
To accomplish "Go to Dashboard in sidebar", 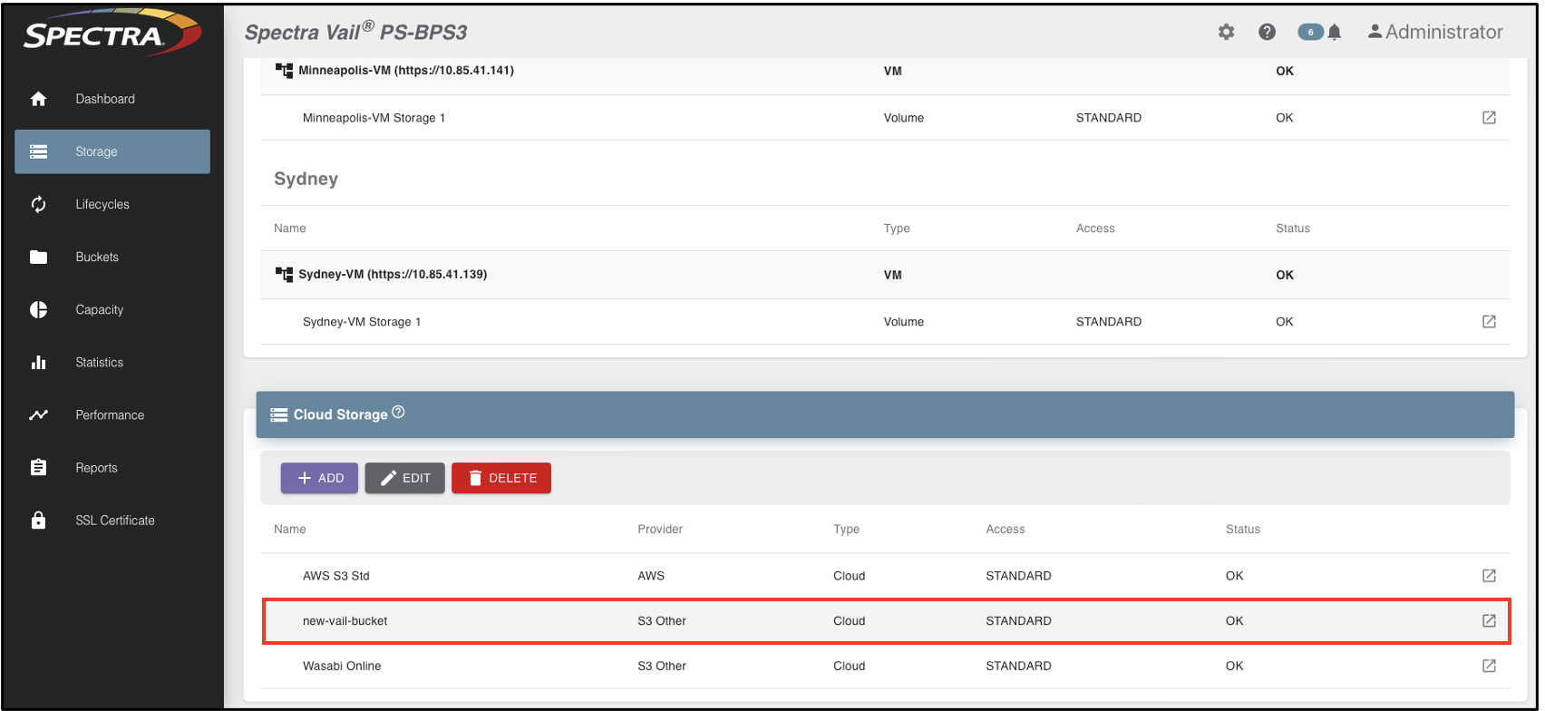I will 112,99.
